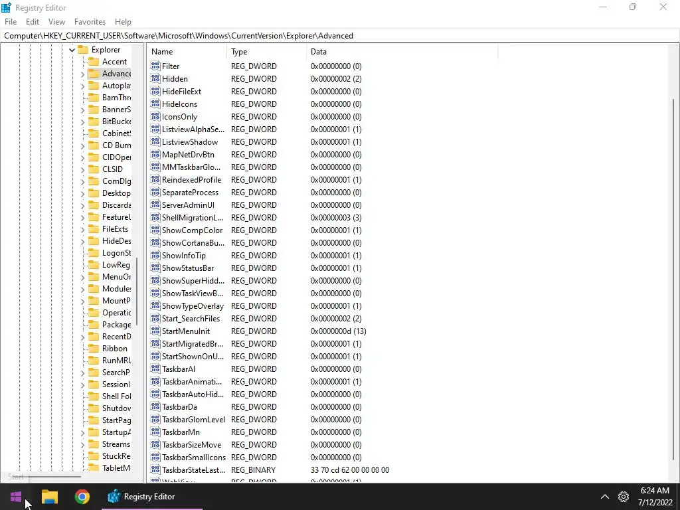Viewport: 680px width, 510px height.
Task: Click the DWORD icon beside SeparateProcess
Action: [x=155, y=192]
